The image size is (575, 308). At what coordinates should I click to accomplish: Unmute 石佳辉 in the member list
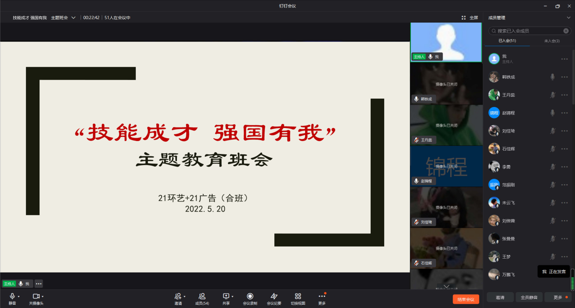pos(552,149)
